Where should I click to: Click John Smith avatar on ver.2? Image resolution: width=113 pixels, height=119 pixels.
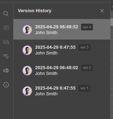pyautogui.click(x=27, y=70)
